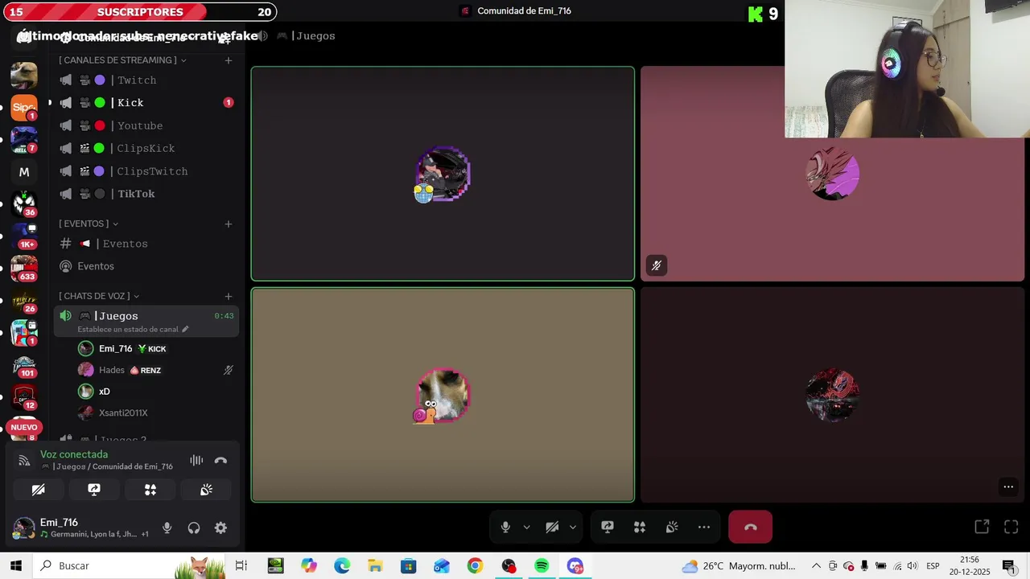Create a channel in the EVENTOS category
Image resolution: width=1030 pixels, height=579 pixels.
229,224
